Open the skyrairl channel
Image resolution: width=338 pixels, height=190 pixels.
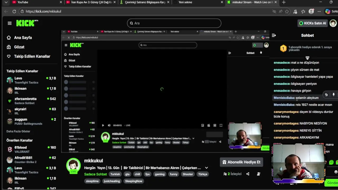[31, 111]
